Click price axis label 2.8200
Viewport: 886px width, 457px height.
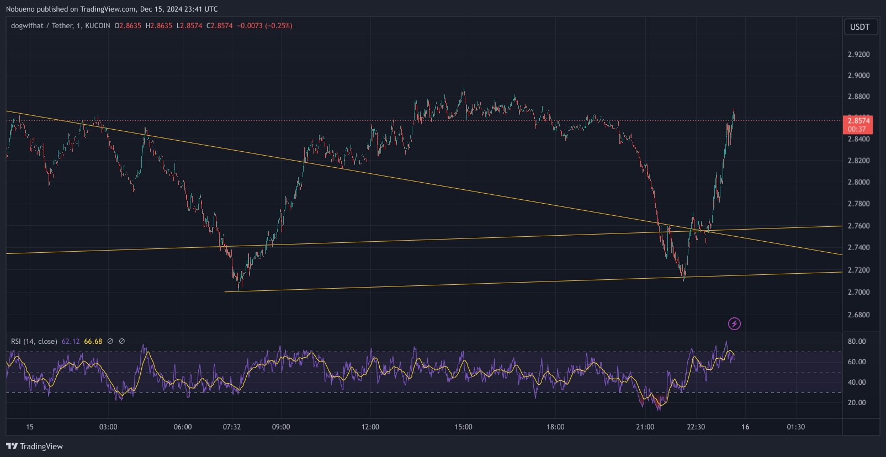(x=858, y=160)
